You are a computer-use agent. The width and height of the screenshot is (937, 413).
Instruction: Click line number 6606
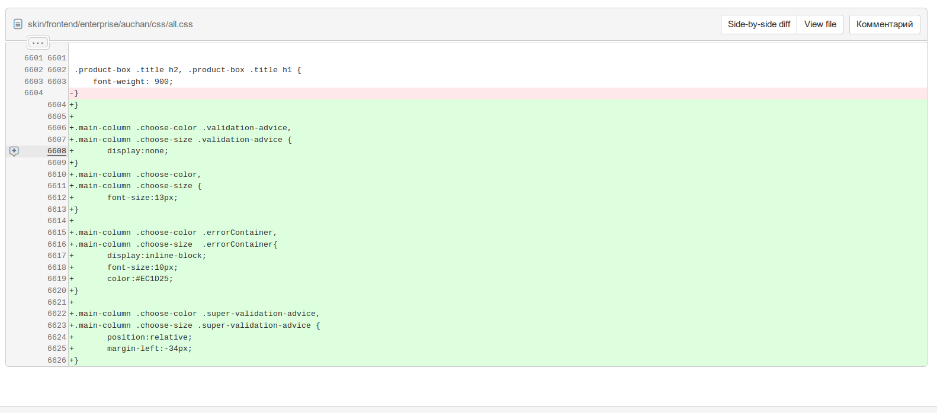pos(57,128)
